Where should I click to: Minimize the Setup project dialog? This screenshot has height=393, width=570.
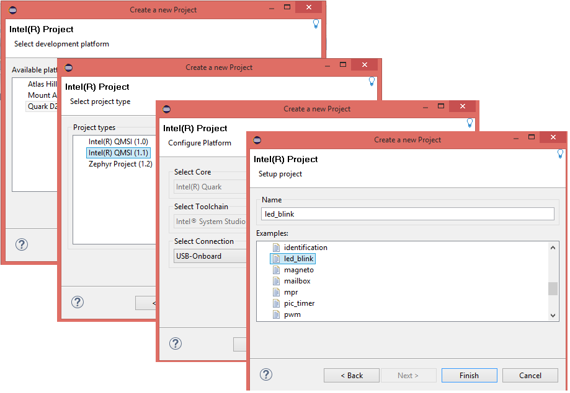pyautogui.click(x=516, y=138)
